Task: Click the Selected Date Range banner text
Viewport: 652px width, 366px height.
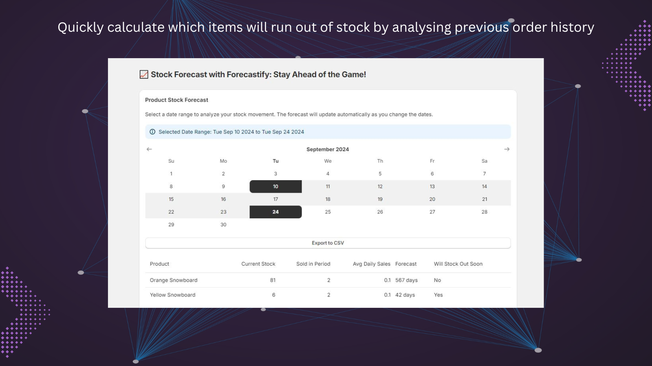Action: [231, 132]
